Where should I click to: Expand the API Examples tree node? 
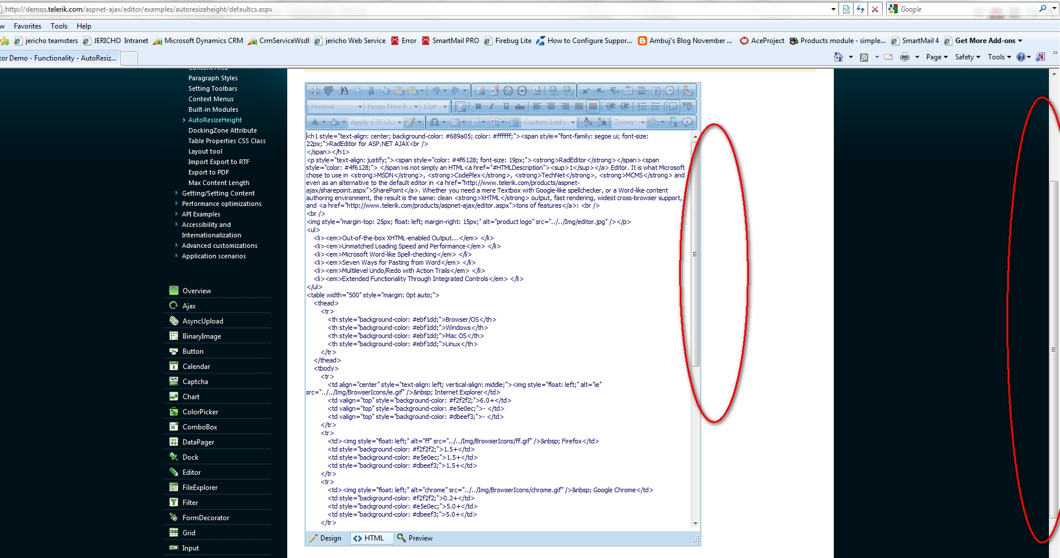(177, 214)
